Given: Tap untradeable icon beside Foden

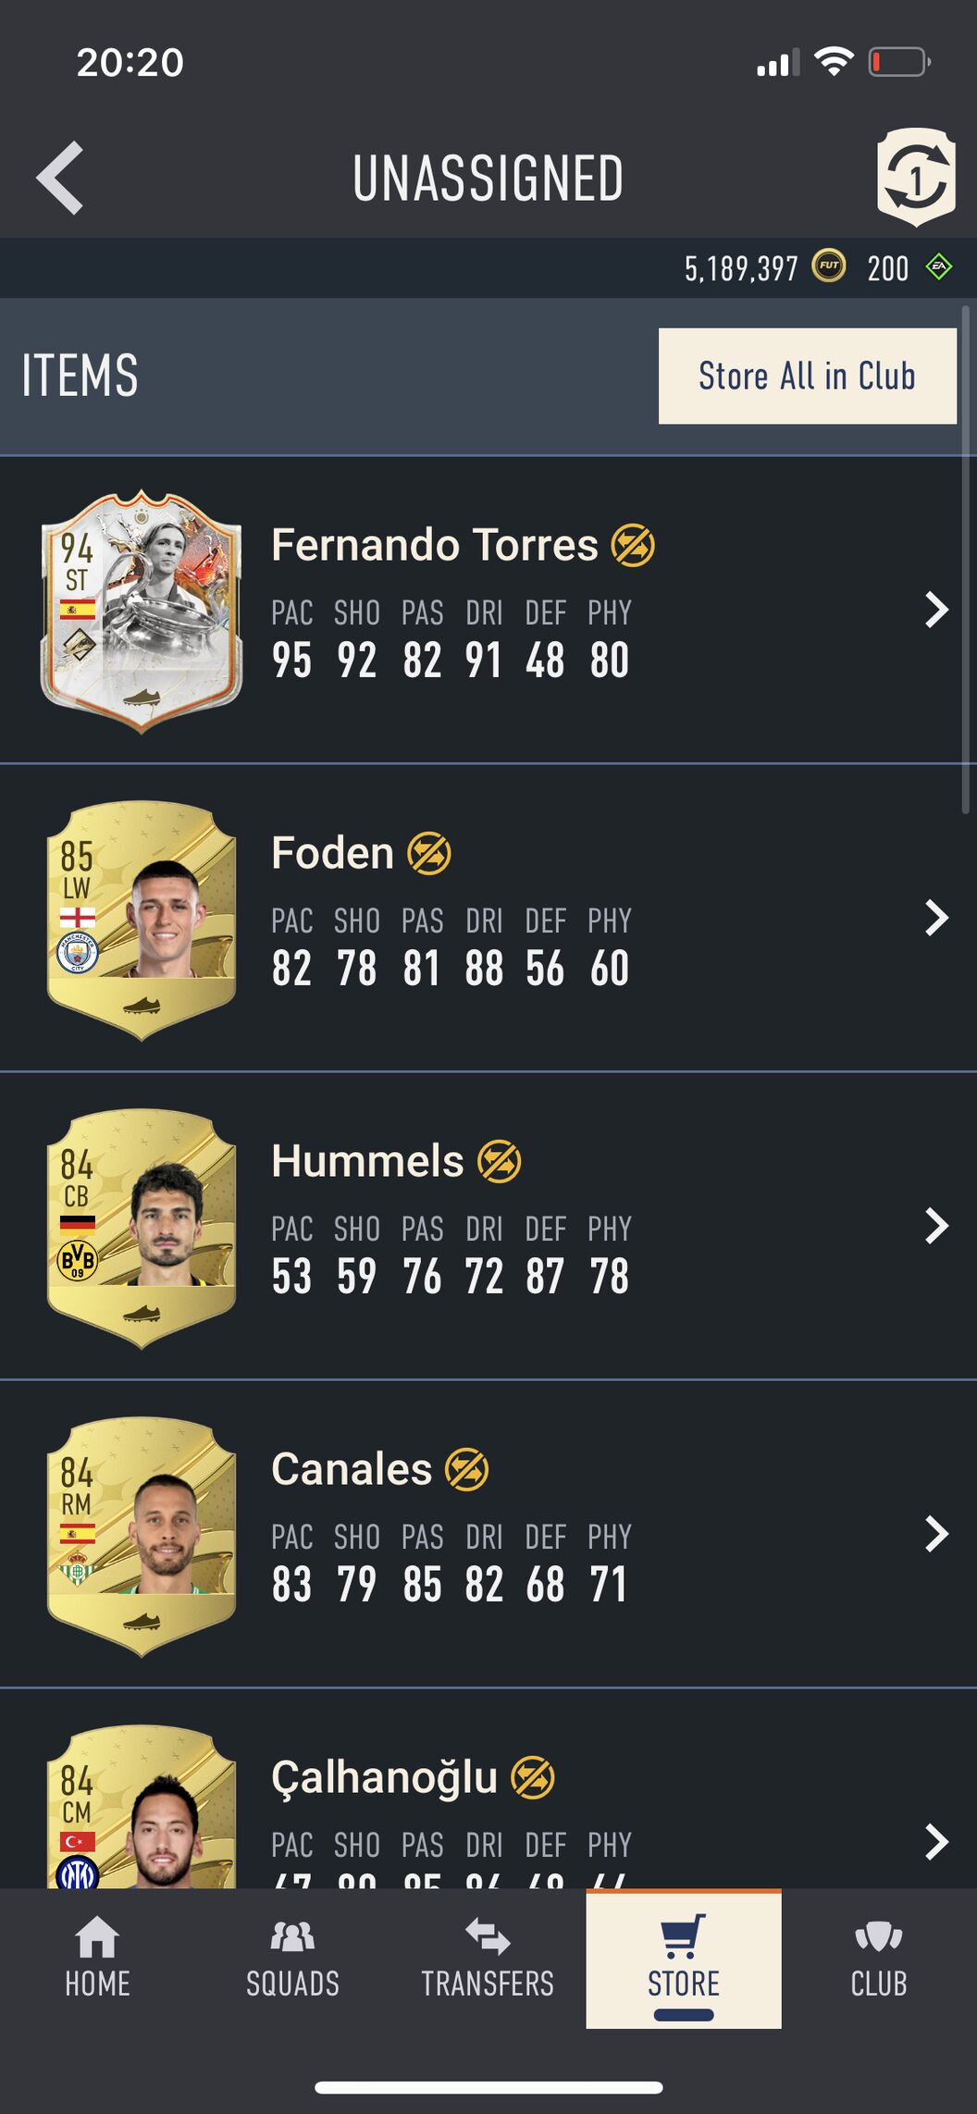Looking at the screenshot, I should click(x=429, y=853).
